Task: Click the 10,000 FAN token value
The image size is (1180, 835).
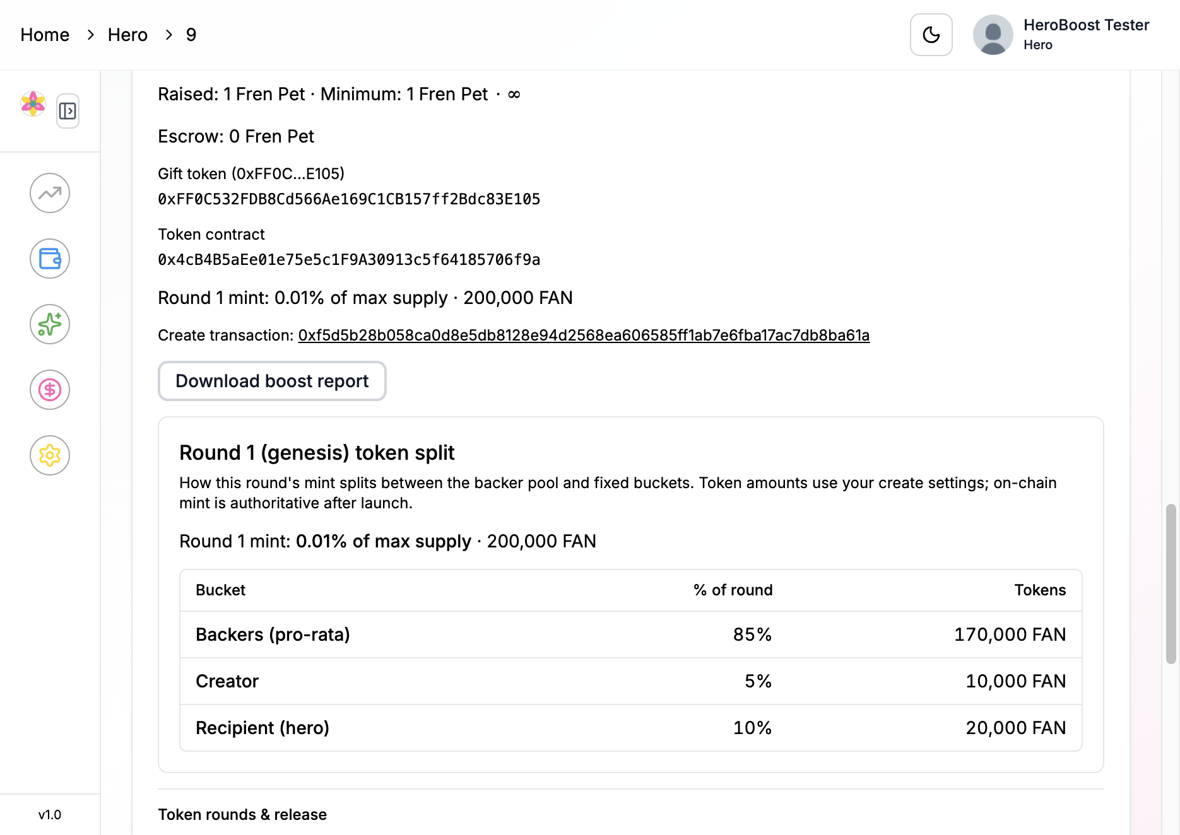Action: click(1015, 681)
